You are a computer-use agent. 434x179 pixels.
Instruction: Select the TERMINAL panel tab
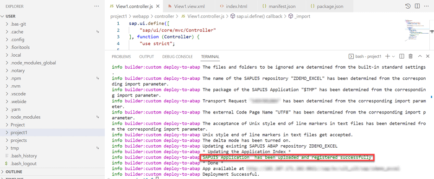(x=210, y=56)
